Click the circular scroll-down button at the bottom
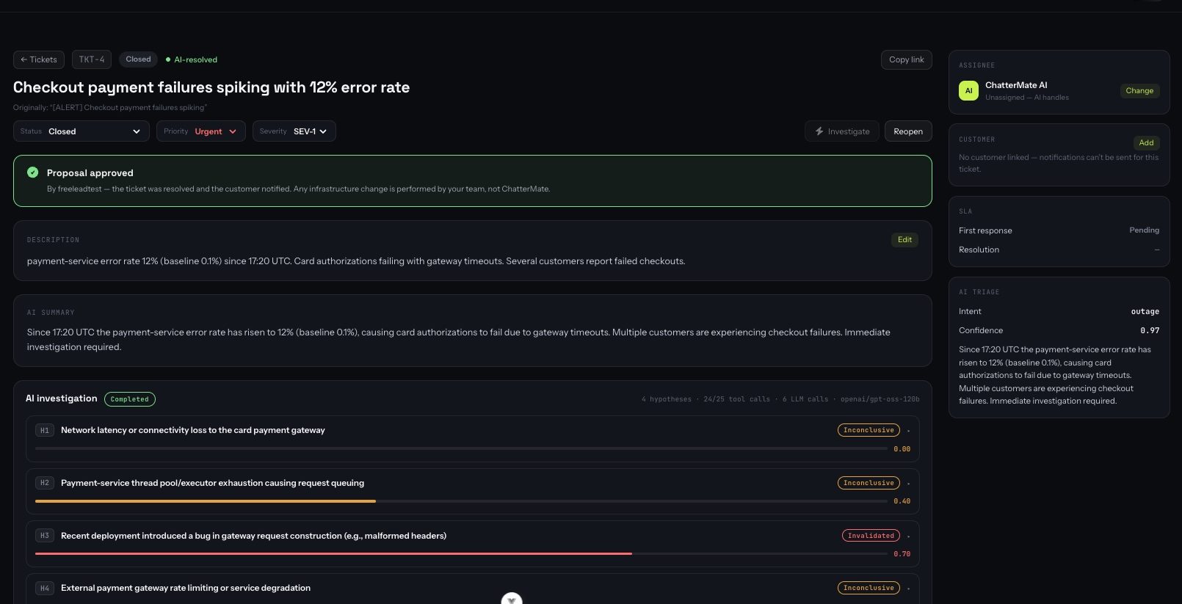1182x604 pixels. [512, 599]
